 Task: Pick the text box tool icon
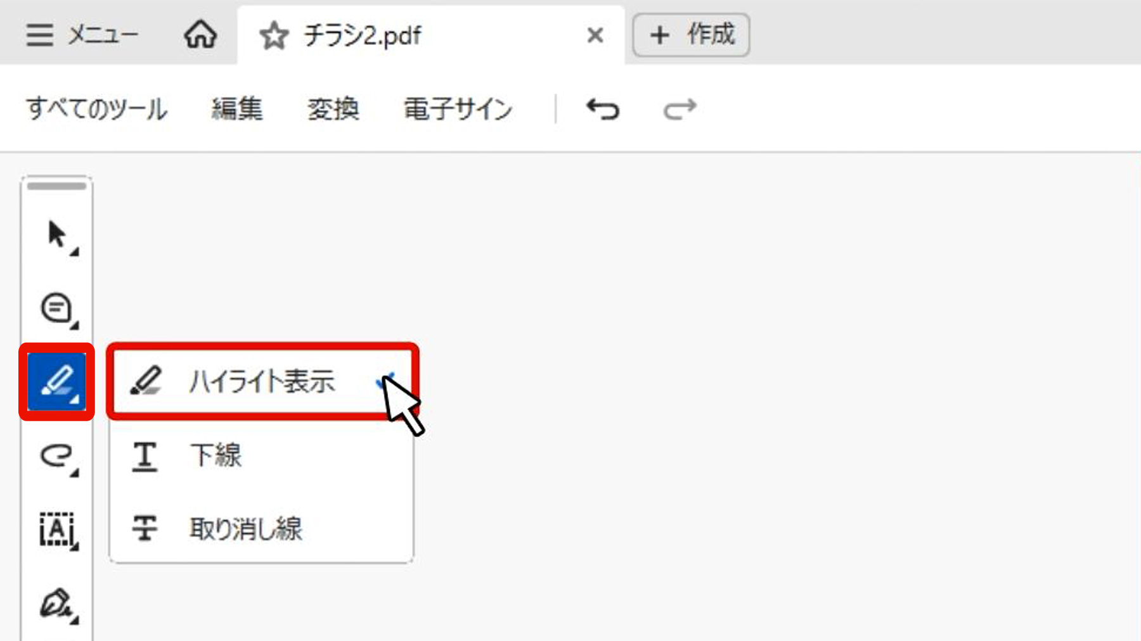[x=58, y=530]
